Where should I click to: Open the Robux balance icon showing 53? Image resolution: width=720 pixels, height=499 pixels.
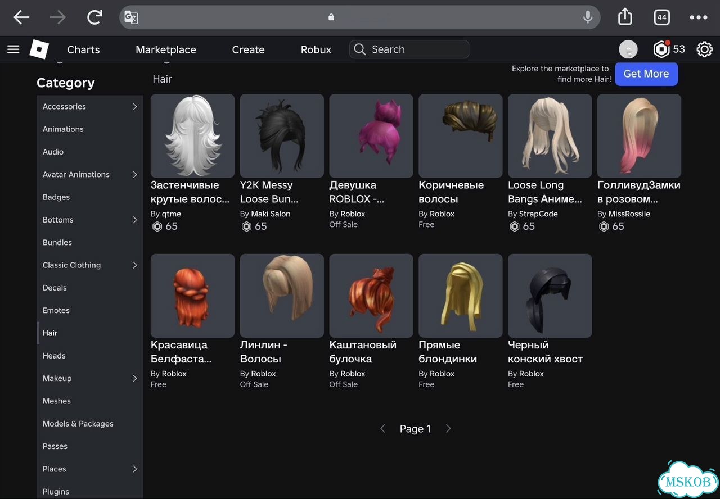click(x=661, y=49)
